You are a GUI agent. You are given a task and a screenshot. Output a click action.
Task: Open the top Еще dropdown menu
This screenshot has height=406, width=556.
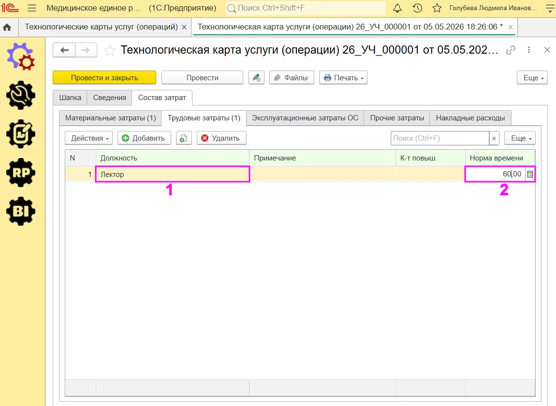532,78
